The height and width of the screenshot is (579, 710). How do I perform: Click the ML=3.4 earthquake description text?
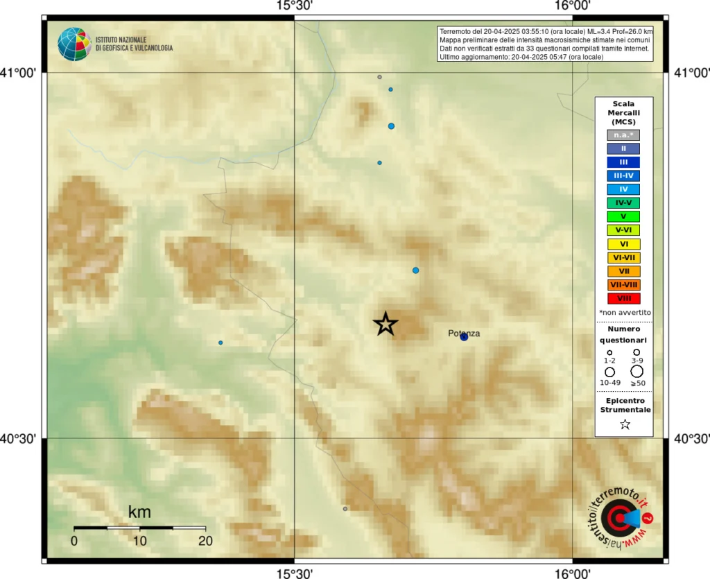click(x=545, y=31)
